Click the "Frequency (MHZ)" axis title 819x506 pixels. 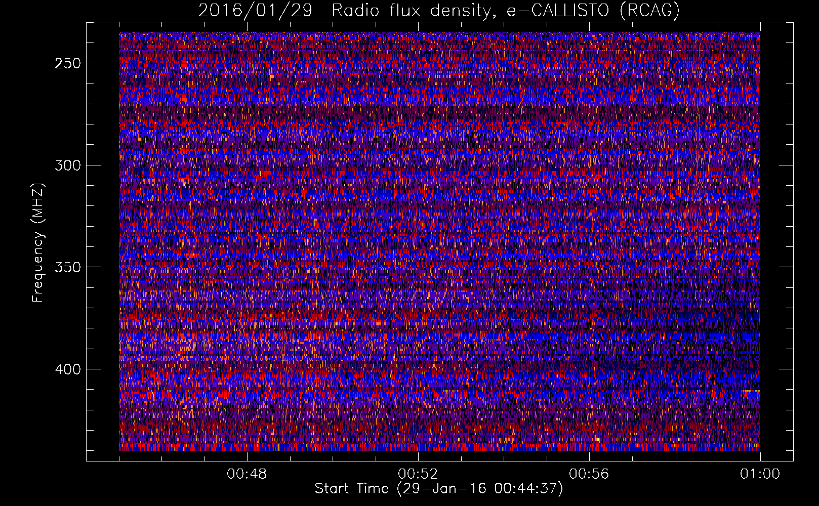click(38, 242)
